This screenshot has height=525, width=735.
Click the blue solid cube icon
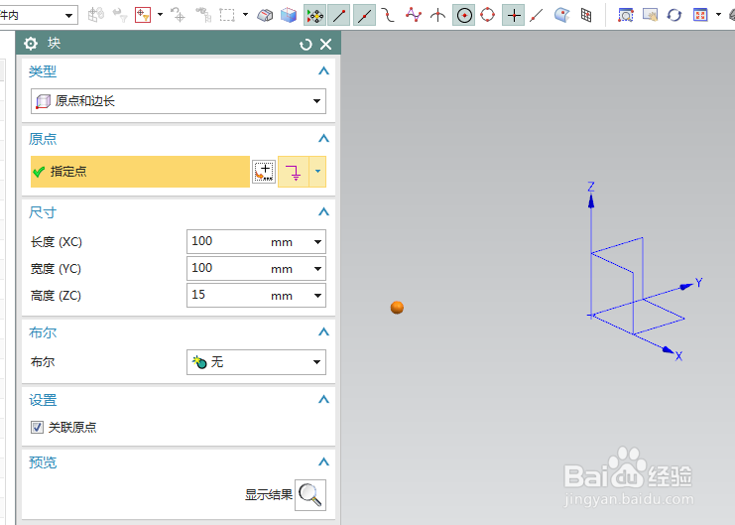pyautogui.click(x=289, y=16)
